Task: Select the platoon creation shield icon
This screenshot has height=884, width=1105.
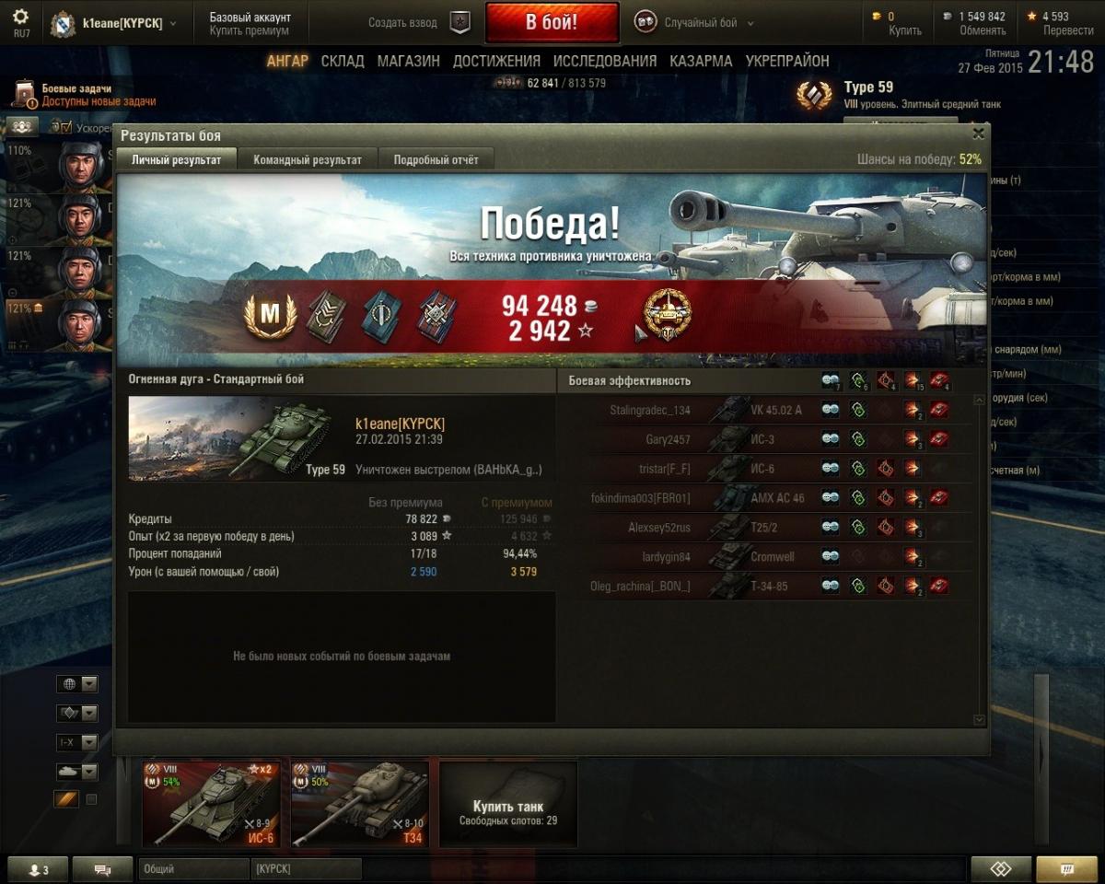Action: [x=459, y=23]
